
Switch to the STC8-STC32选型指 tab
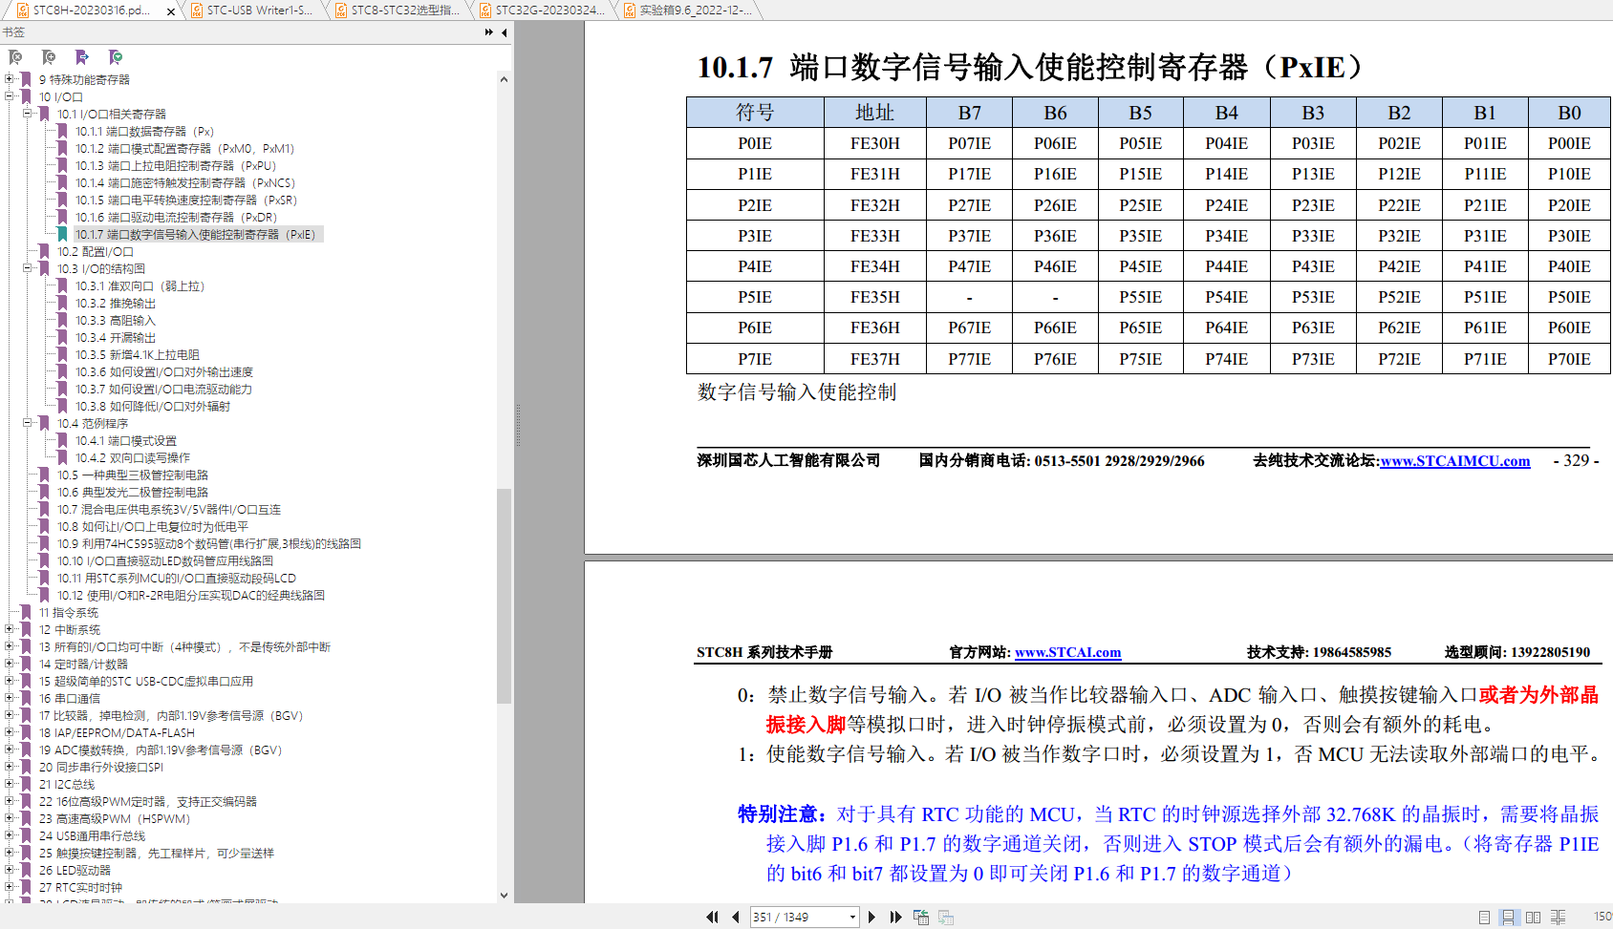coord(398,11)
